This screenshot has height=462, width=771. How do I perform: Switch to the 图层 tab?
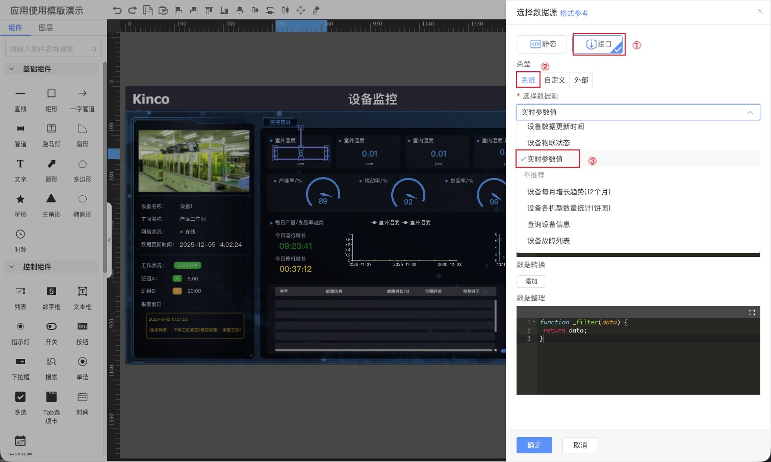pyautogui.click(x=45, y=28)
